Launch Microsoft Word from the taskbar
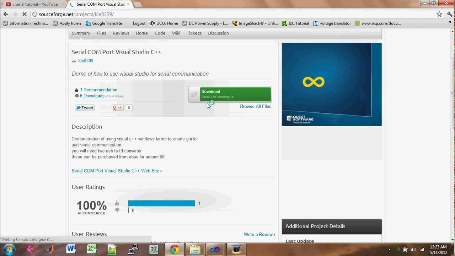 click(71, 249)
